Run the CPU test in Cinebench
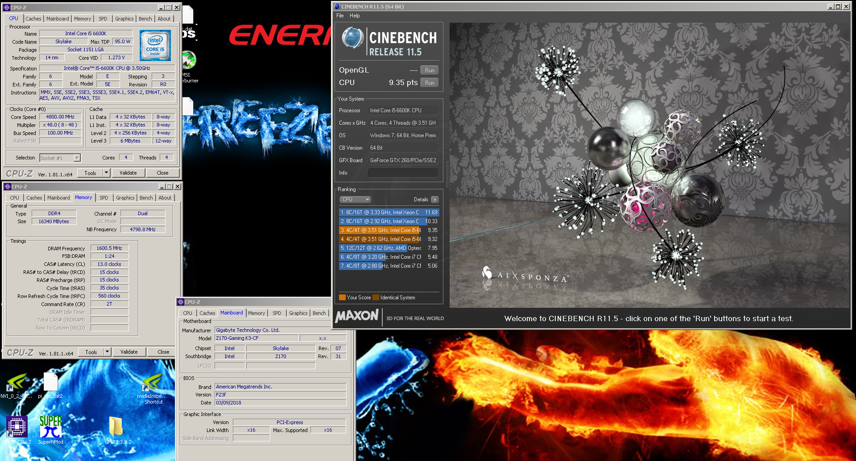 click(430, 83)
